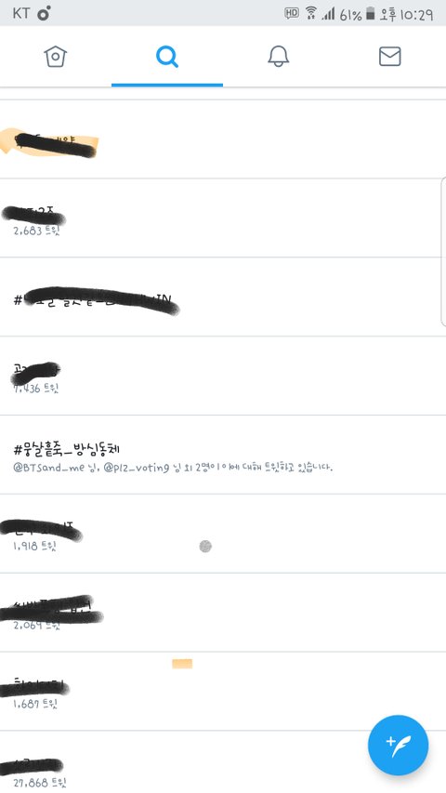
Task: Tap the HD indicator in the status bar
Action: click(291, 13)
